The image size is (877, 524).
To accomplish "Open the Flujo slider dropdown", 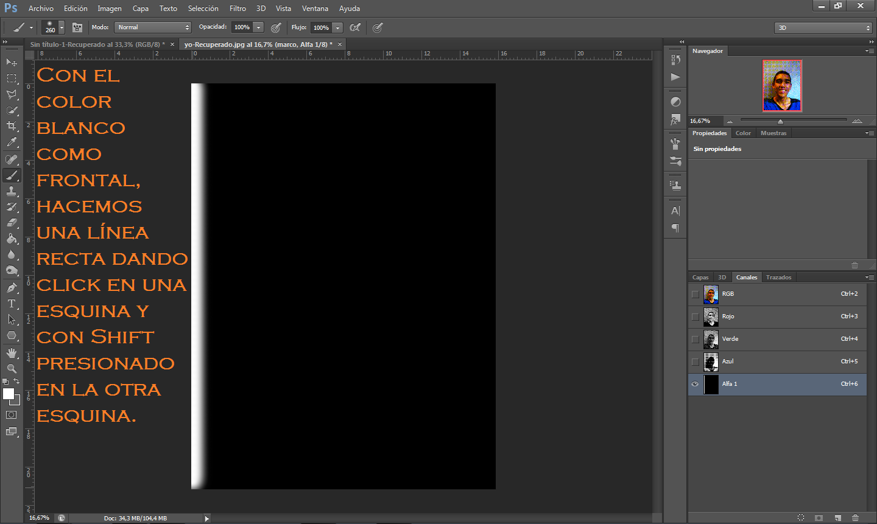I will coord(338,27).
